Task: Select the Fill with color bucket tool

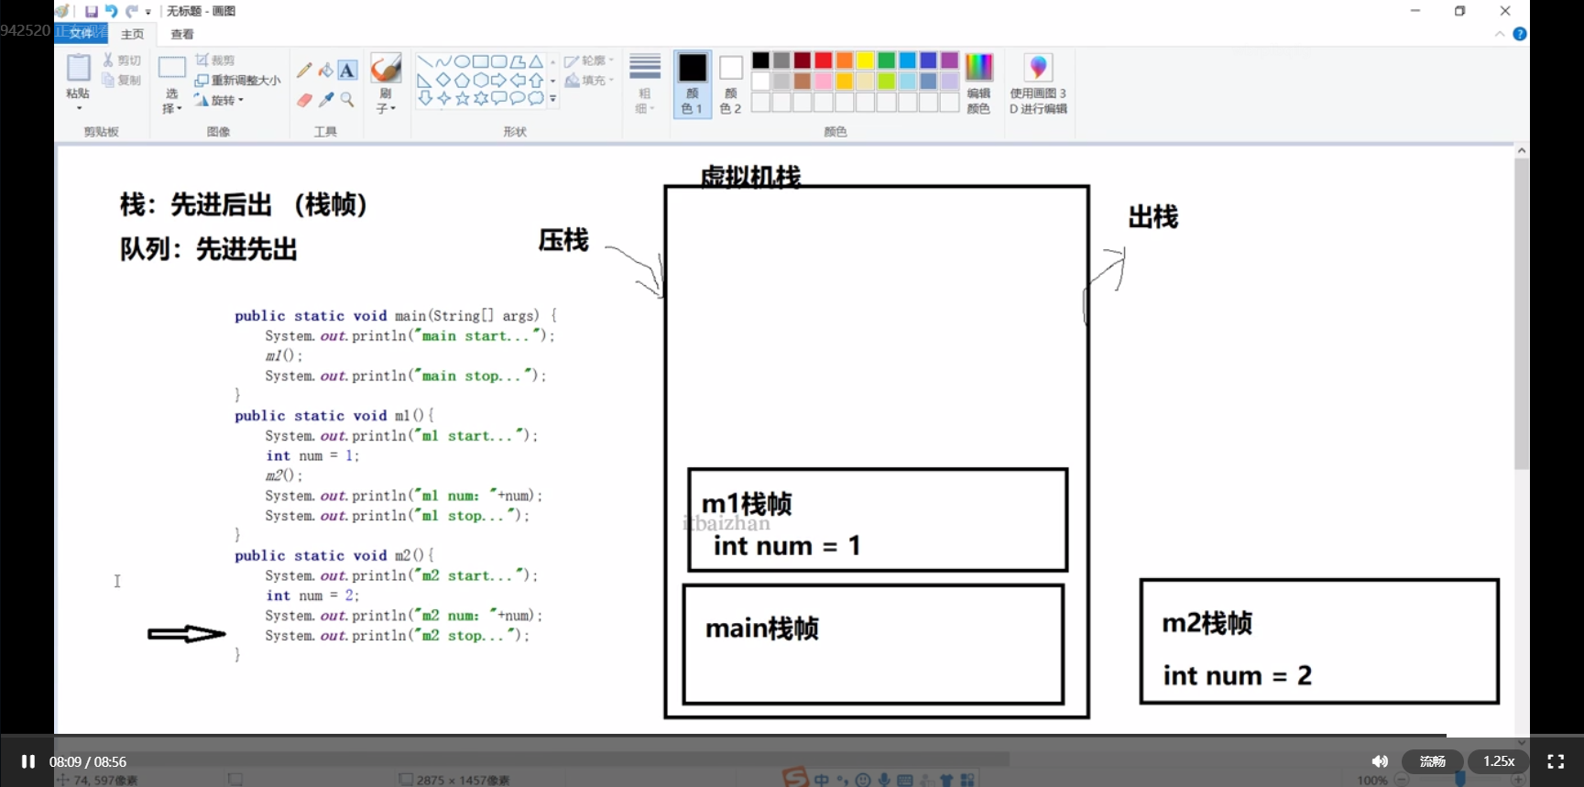Action: [x=325, y=71]
